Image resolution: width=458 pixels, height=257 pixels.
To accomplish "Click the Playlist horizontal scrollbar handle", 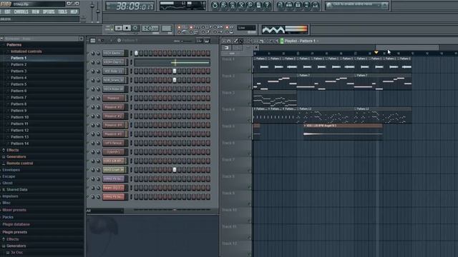I will point(407,48).
